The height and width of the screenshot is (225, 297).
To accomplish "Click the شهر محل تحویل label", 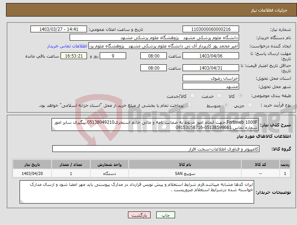I will [x=275, y=87].
